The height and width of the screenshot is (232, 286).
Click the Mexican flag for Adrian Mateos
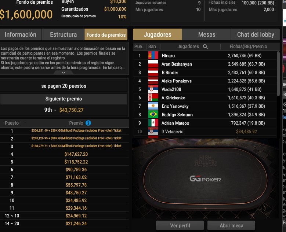coord(153,123)
